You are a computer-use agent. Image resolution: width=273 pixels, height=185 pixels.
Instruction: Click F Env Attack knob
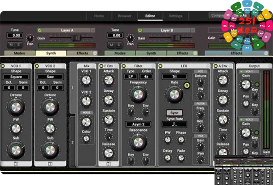pyautogui.click(x=109, y=80)
